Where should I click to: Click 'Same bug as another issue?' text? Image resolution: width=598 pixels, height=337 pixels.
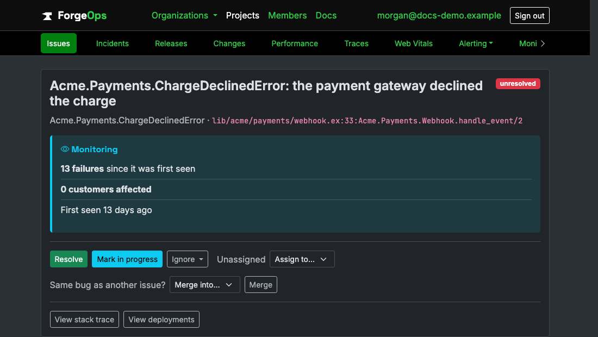(108, 285)
